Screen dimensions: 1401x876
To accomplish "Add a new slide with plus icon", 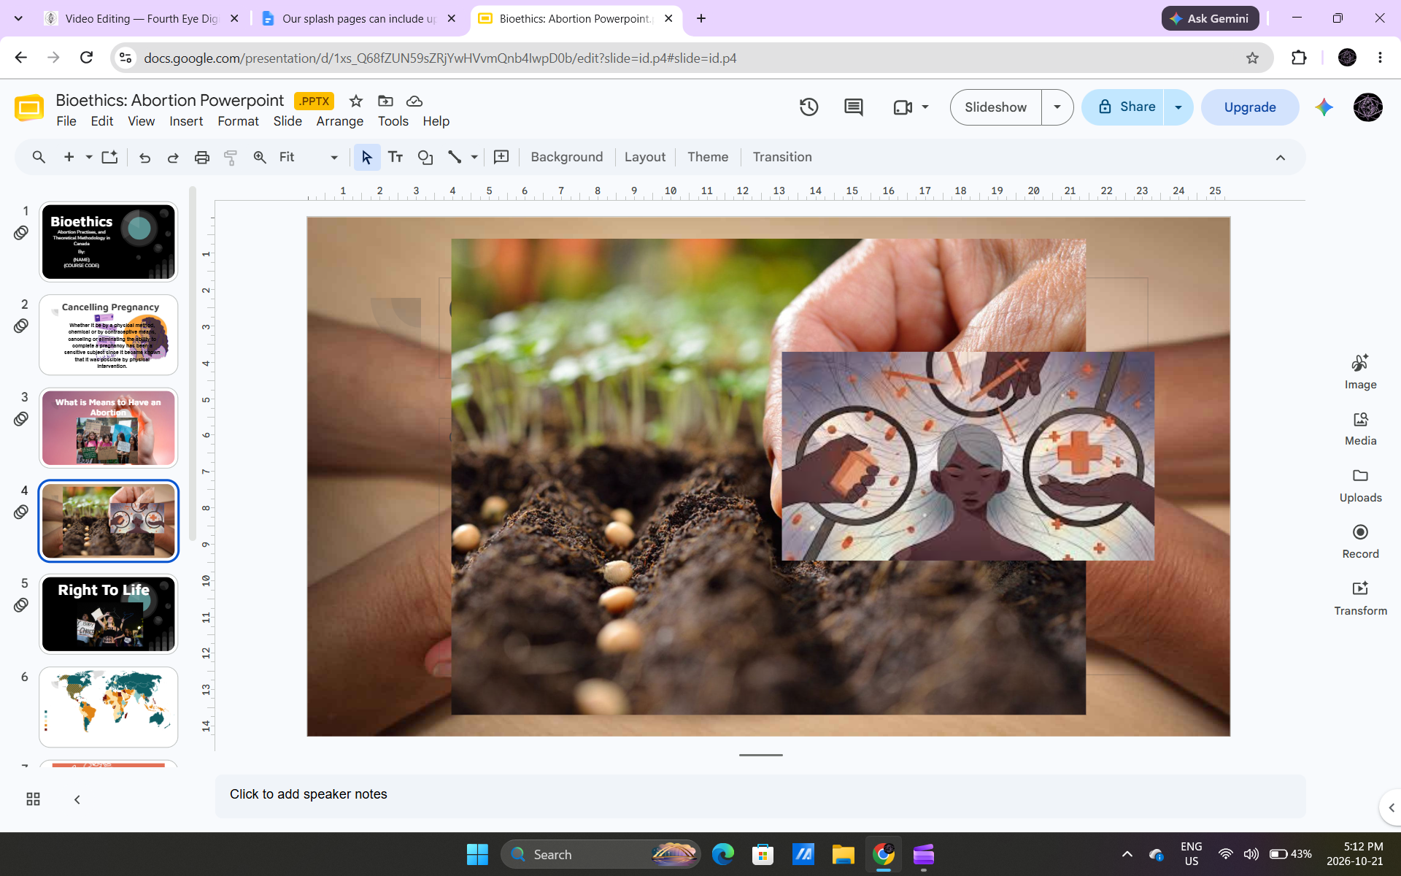I will [69, 157].
